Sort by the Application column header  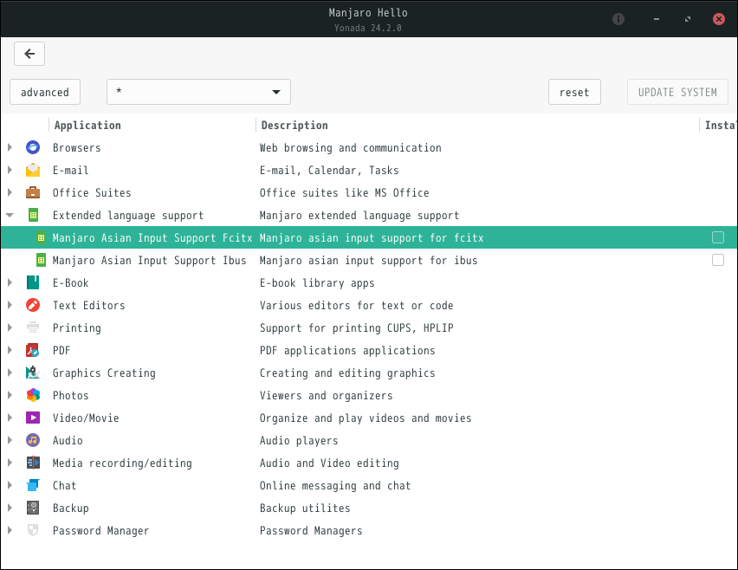click(x=152, y=126)
